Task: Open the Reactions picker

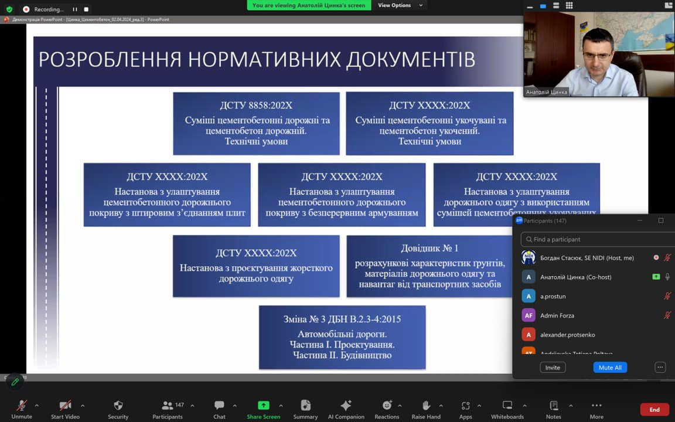Action: coord(387,409)
